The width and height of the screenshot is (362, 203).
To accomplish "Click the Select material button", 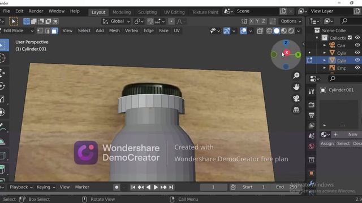I will pos(343,144).
